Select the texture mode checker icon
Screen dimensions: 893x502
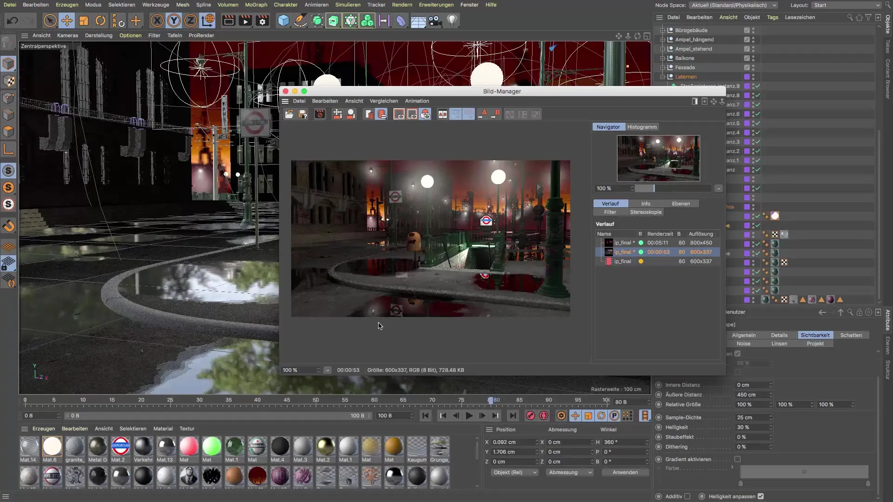coord(8,81)
